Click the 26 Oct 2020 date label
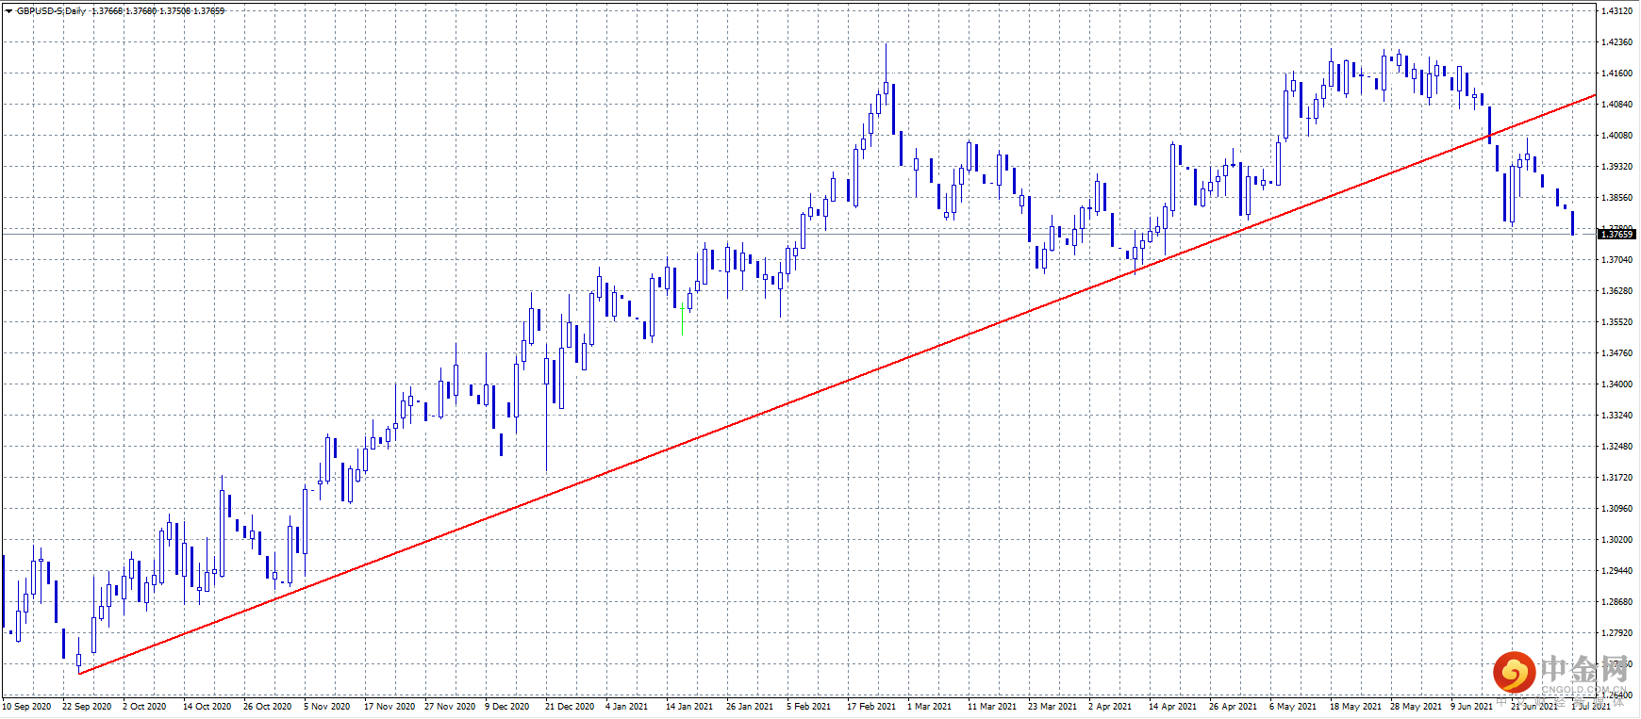 [x=267, y=707]
